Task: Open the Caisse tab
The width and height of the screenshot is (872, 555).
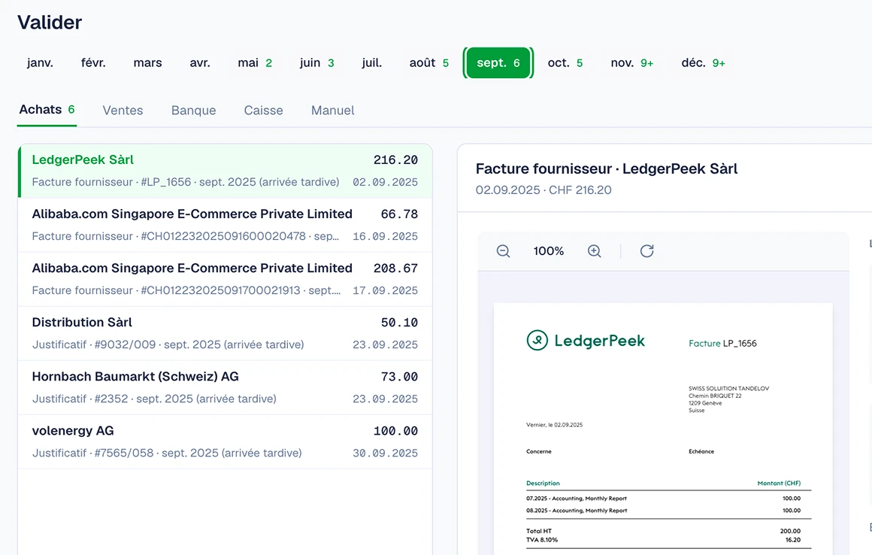Action: (x=264, y=110)
